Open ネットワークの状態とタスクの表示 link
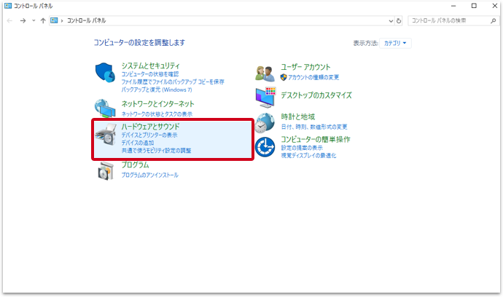 (x=157, y=114)
